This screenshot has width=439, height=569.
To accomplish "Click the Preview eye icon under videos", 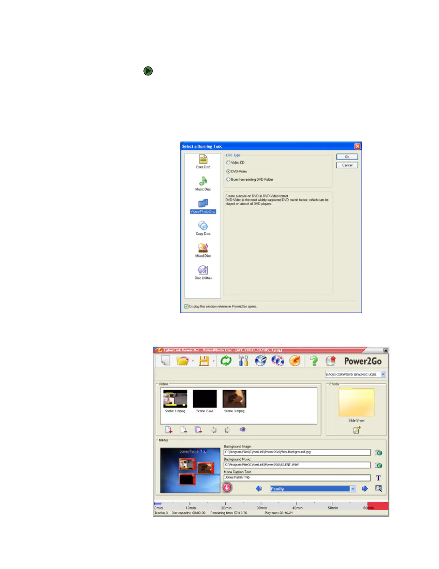I will [x=243, y=430].
